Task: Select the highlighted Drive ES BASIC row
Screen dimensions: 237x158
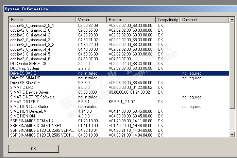Action: coord(119,73)
